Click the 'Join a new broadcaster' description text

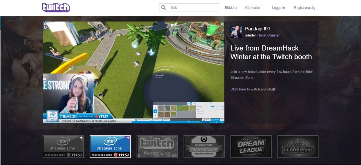[271, 75]
